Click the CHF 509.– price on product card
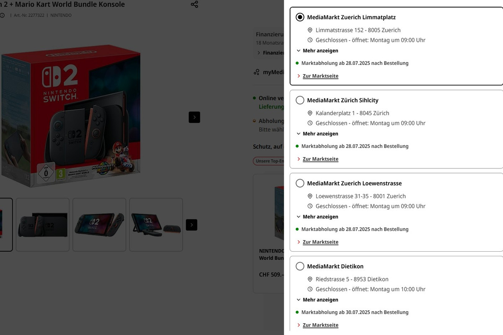Image resolution: width=503 pixels, height=335 pixels. pos(272,275)
